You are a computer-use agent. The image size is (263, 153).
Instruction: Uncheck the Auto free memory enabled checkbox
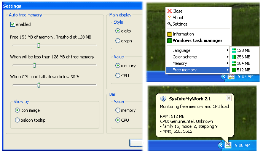13,24
